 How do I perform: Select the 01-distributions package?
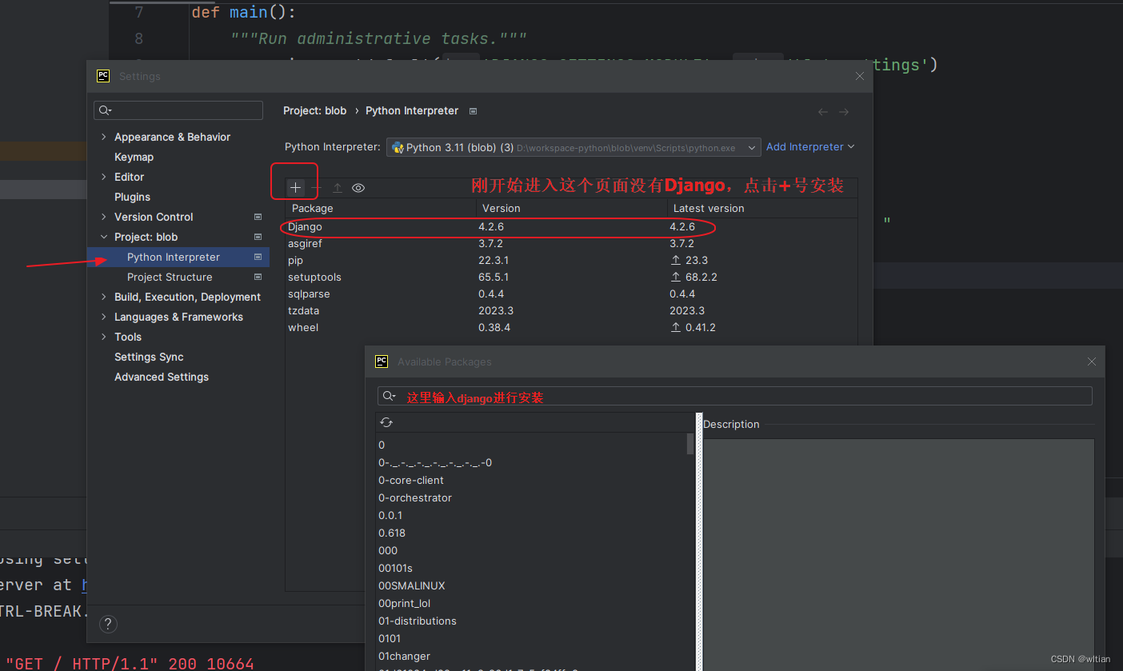418,621
